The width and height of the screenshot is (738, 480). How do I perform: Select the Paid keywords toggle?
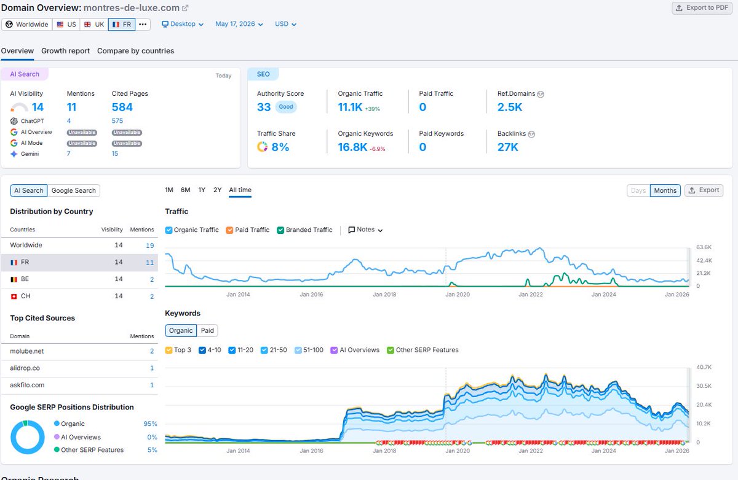pos(207,330)
